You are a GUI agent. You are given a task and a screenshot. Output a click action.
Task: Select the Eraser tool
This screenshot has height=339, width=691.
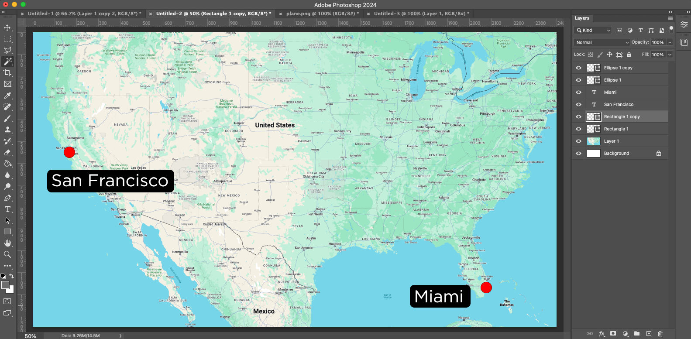tap(7, 152)
